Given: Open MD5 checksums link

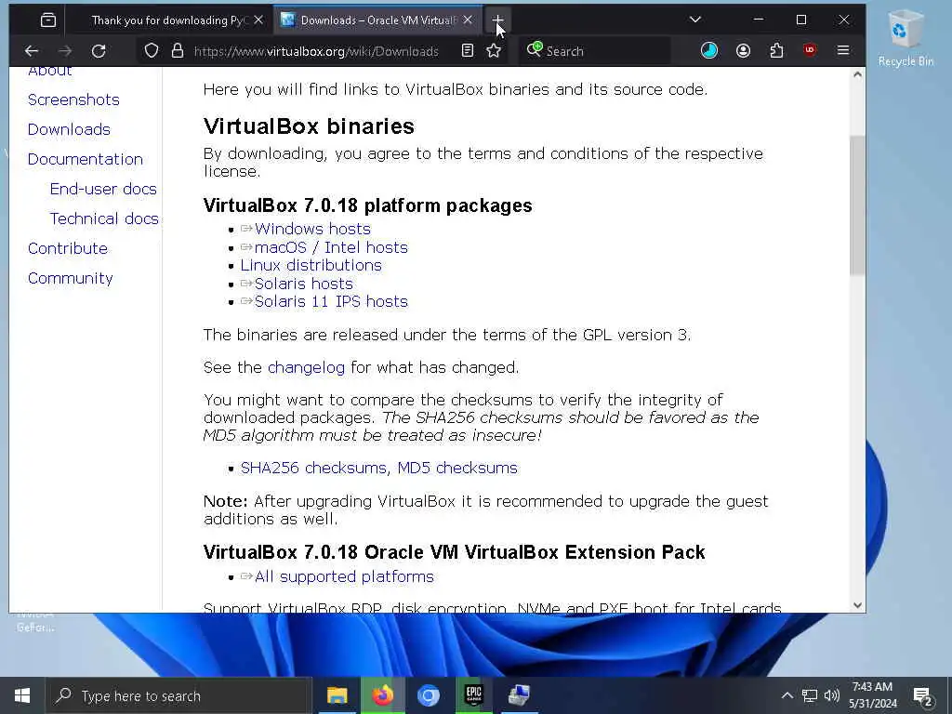Looking at the screenshot, I should tap(457, 468).
